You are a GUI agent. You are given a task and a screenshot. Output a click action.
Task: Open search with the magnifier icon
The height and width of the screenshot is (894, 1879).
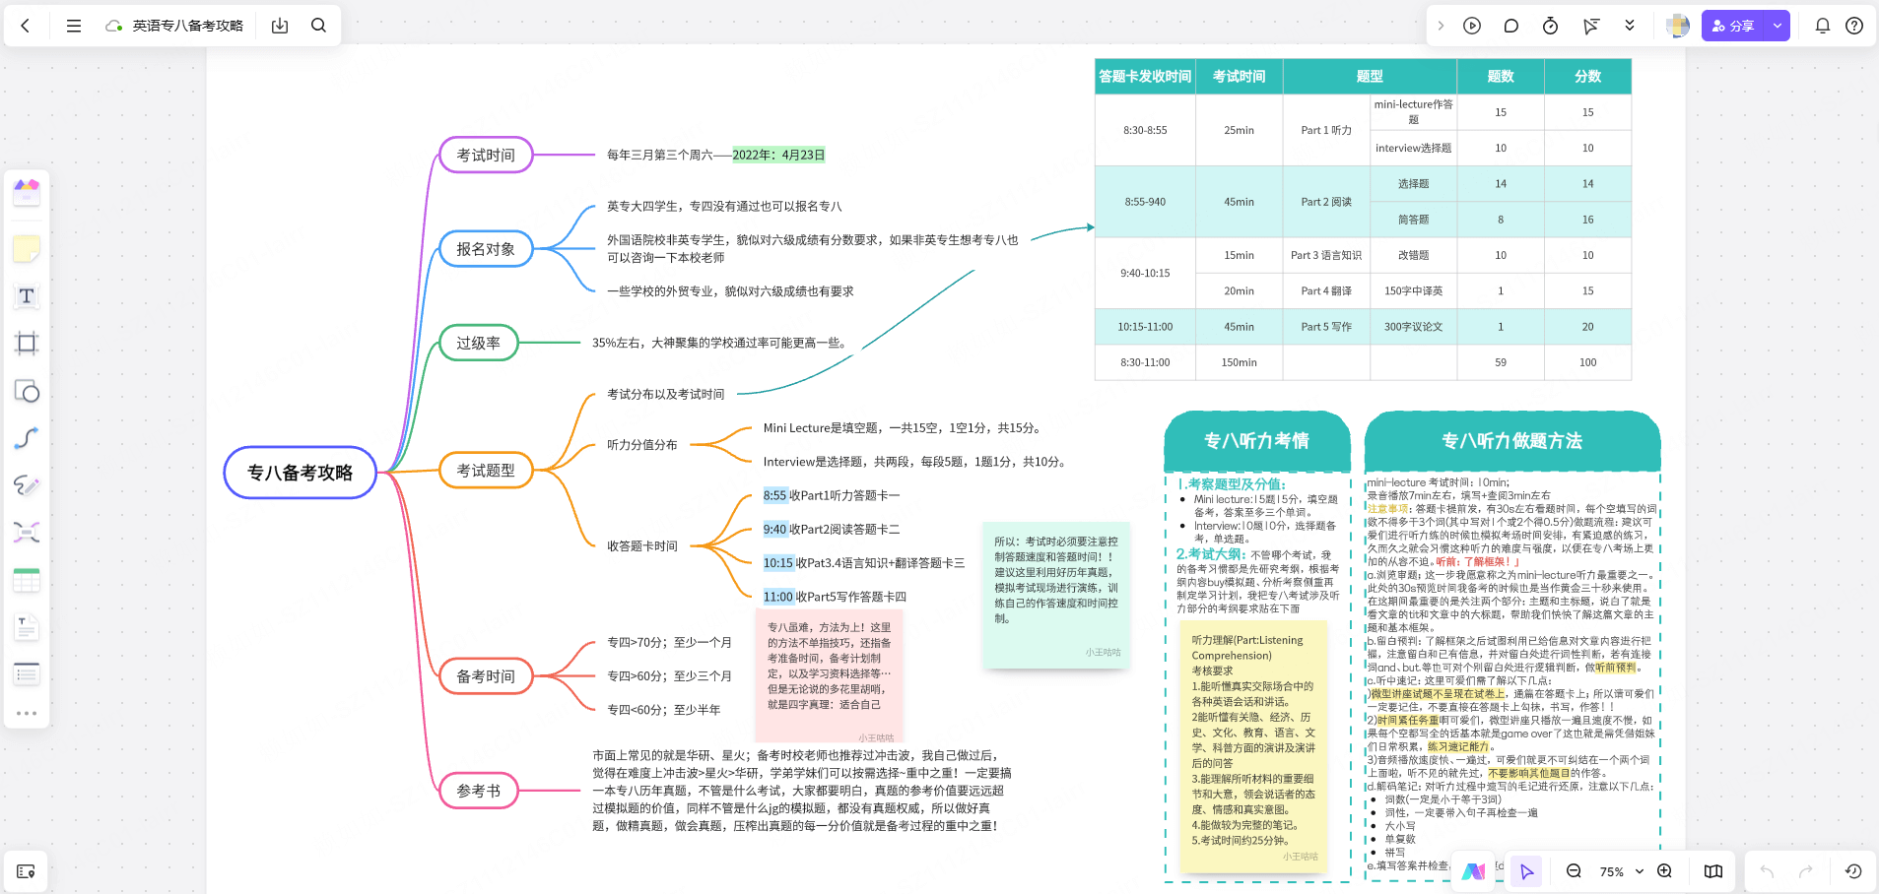pyautogui.click(x=318, y=26)
